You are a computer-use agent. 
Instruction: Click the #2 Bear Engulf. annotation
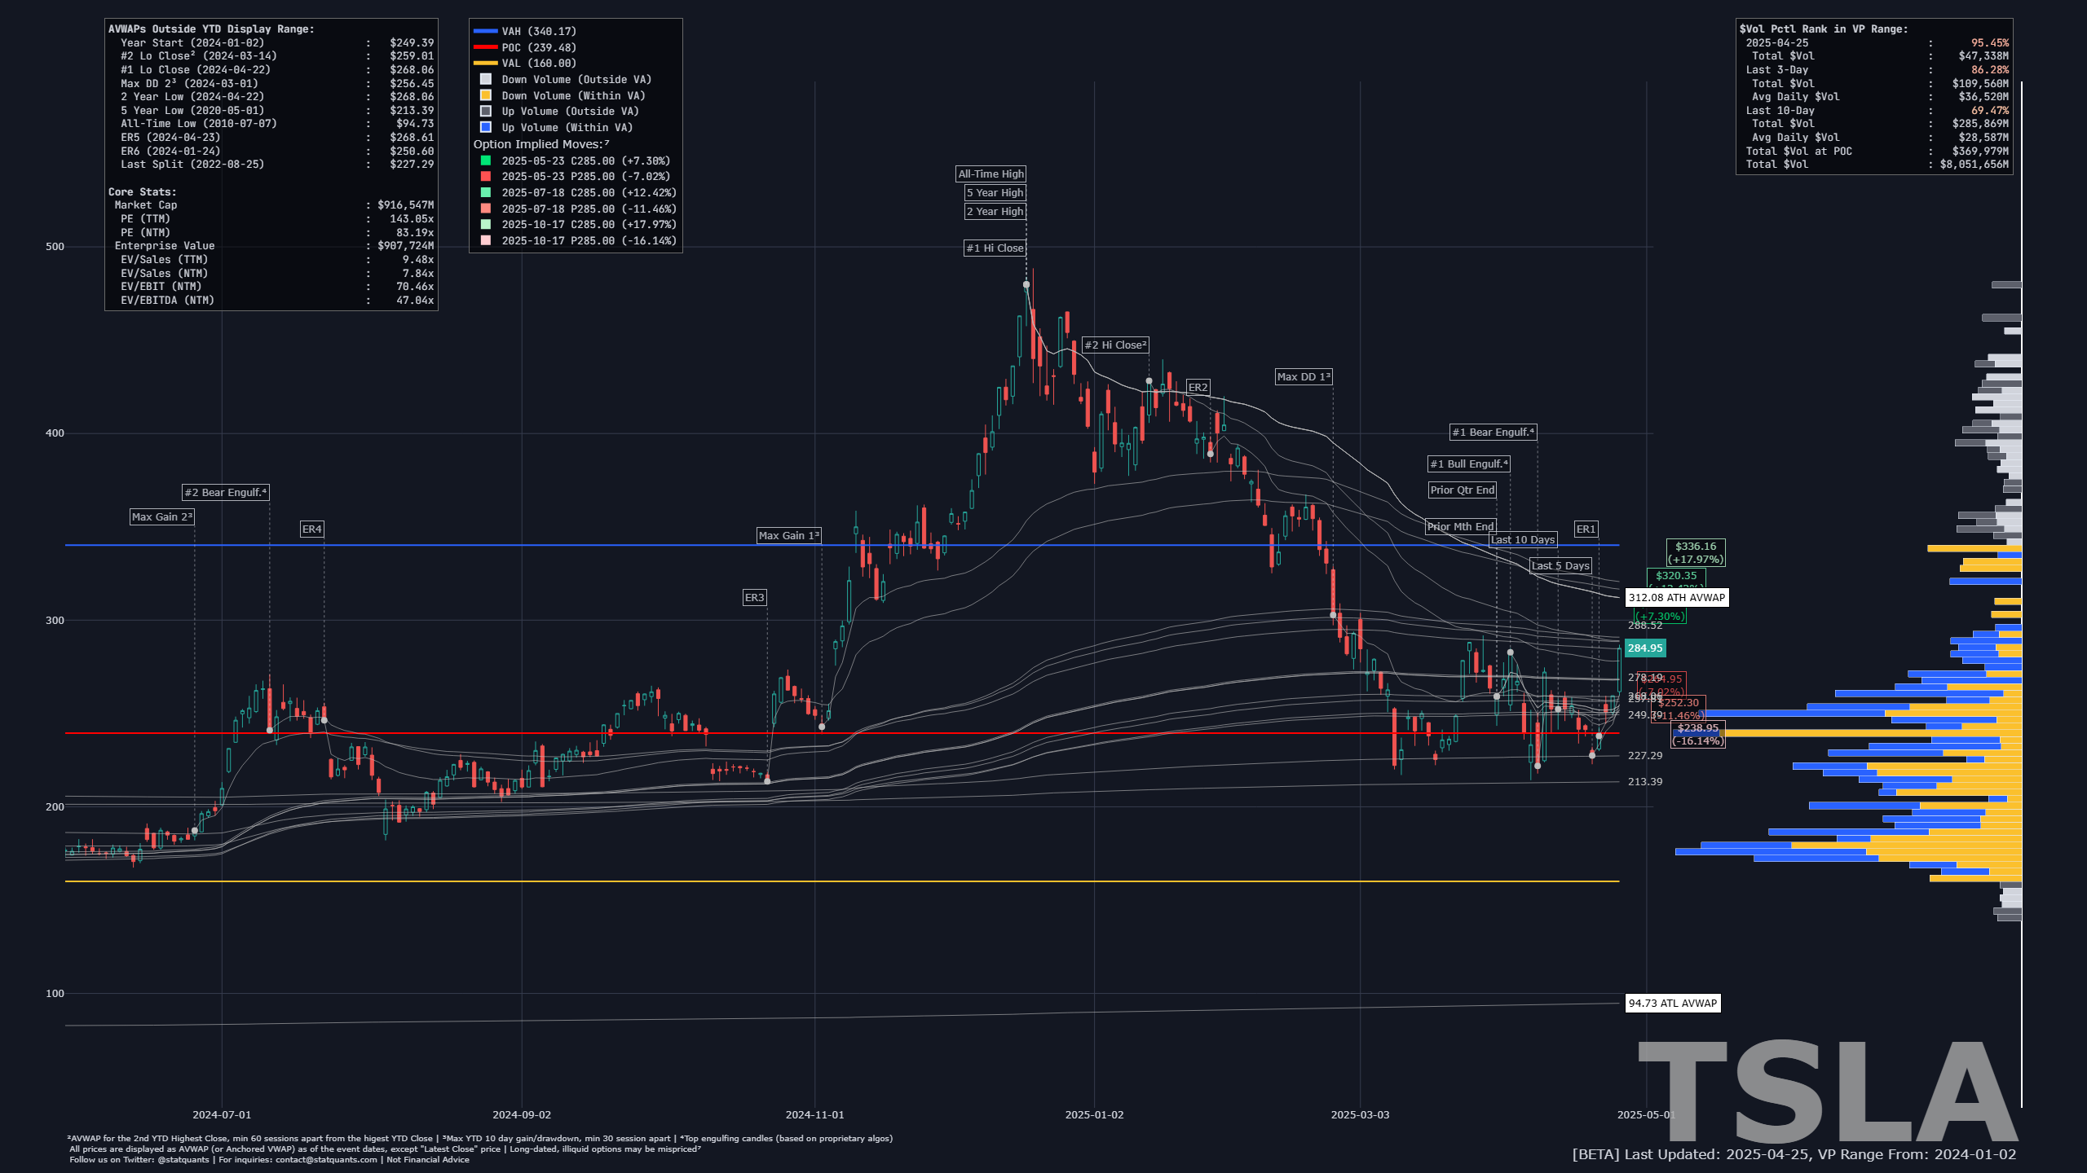pos(225,492)
